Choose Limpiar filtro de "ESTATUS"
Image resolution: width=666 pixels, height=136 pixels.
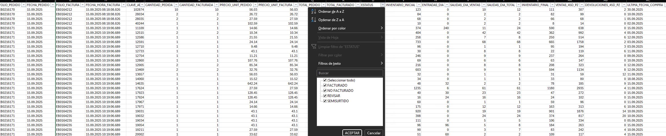point(346,47)
